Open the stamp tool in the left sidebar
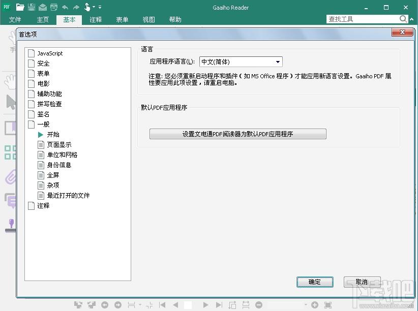Viewport: 418px width, 311px height. [11, 226]
